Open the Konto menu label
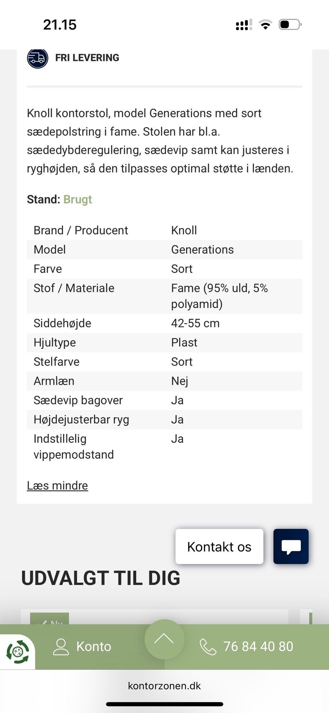The width and height of the screenshot is (329, 713). click(94, 647)
